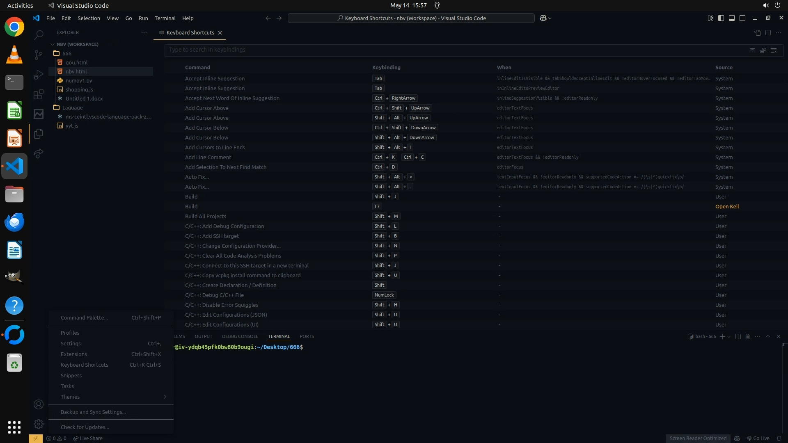Toggle Primary Side Bar layout button
Screen dimensions: 788x443
(721, 18)
